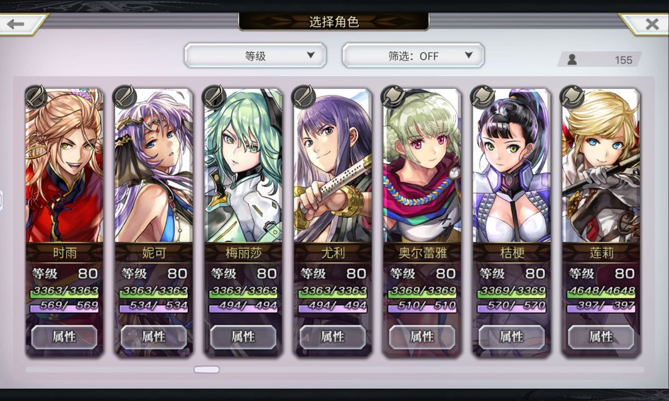This screenshot has height=401, width=669.
Task: Click the axe icon on 桔梗's card
Action: [483, 97]
